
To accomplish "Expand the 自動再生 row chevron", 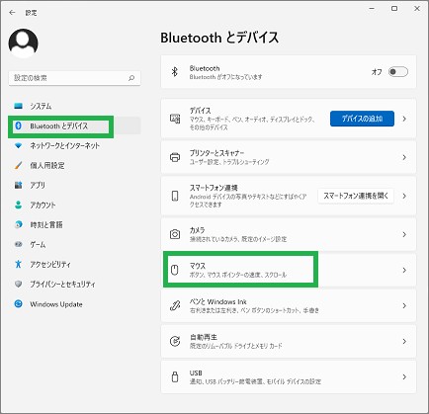I will point(404,341).
